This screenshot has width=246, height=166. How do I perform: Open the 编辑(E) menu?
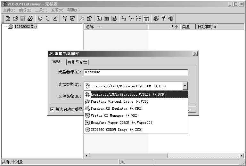25,10
